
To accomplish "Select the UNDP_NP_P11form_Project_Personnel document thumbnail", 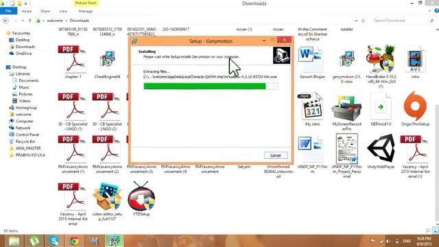I will [346, 148].
